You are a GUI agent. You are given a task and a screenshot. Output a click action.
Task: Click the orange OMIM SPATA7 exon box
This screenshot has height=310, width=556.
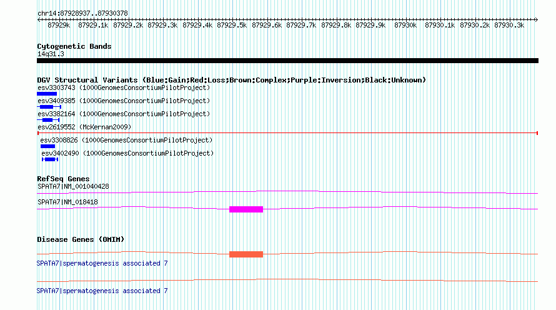coord(246,254)
